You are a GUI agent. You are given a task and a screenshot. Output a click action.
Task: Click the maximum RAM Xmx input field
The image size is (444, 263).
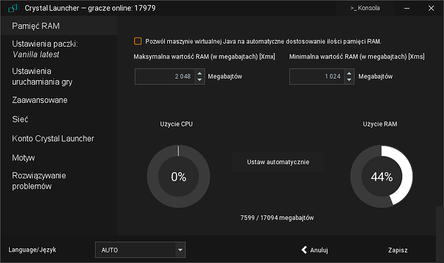point(163,77)
